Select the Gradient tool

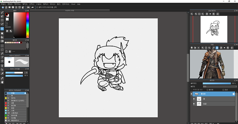click(x=2, y=41)
